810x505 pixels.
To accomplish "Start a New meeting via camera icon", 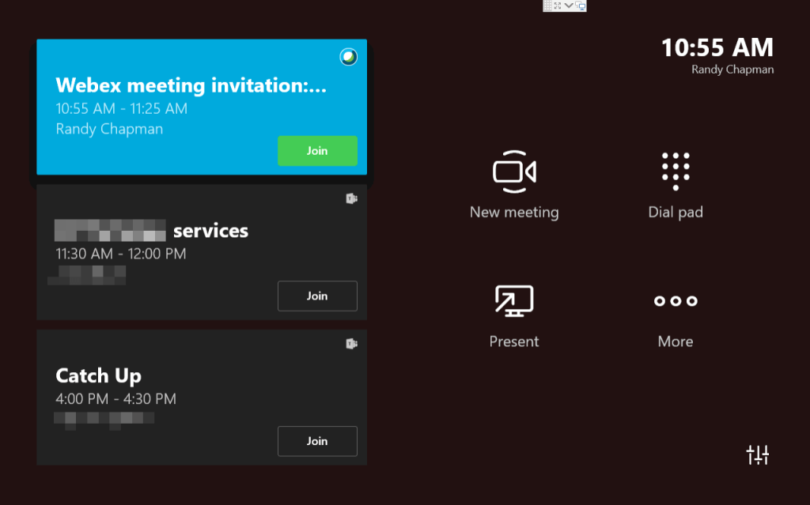I will pyautogui.click(x=514, y=171).
